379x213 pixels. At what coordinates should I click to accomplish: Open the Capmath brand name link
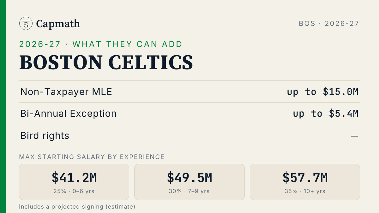58,24
